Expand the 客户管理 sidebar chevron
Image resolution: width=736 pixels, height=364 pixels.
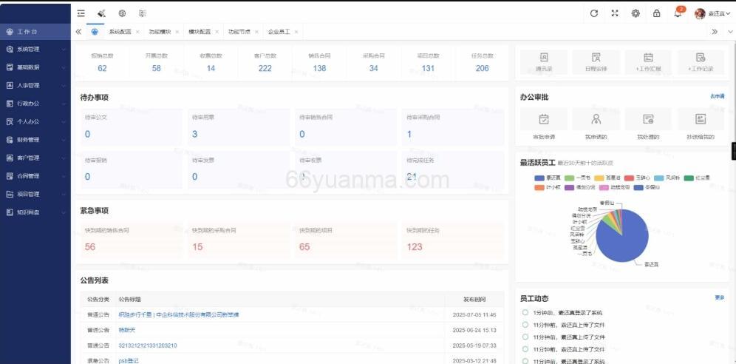pos(64,158)
